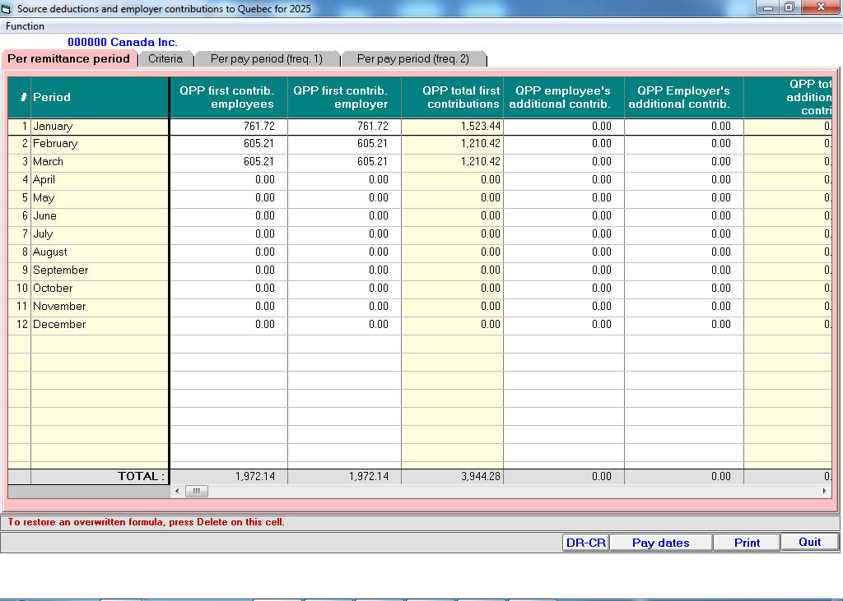Activate the Per remittance period tab
The image size is (843, 601).
click(x=69, y=58)
